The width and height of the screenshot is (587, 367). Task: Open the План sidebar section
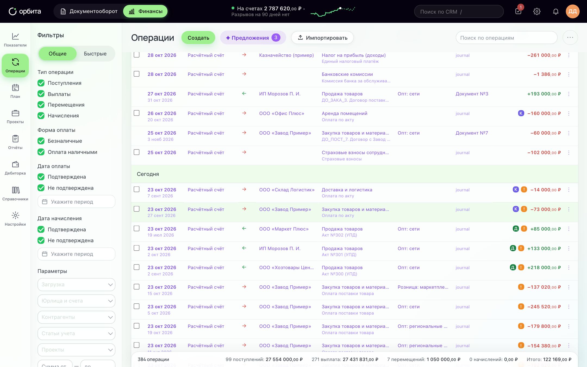[15, 91]
